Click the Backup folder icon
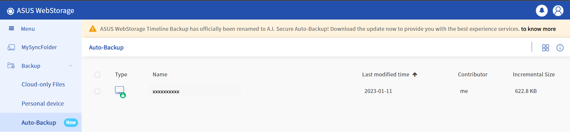The width and height of the screenshot is (570, 132). [x=11, y=66]
